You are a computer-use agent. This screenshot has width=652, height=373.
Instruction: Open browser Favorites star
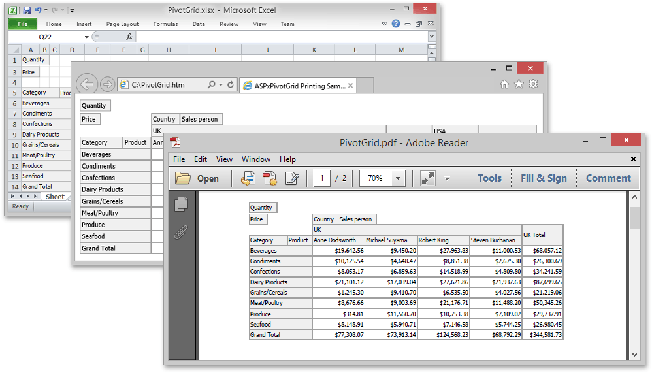tap(519, 84)
